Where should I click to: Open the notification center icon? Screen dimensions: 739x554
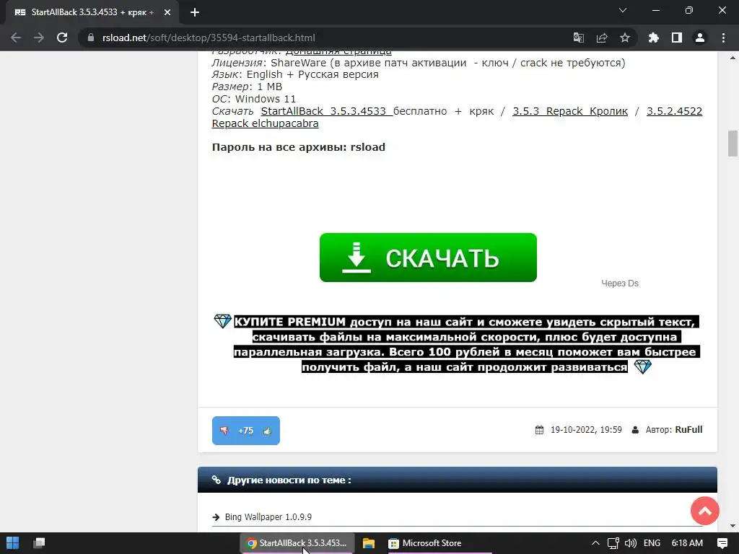722,543
